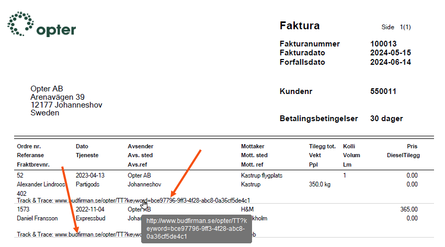Click the 'DieselTilegg' header

point(403,155)
